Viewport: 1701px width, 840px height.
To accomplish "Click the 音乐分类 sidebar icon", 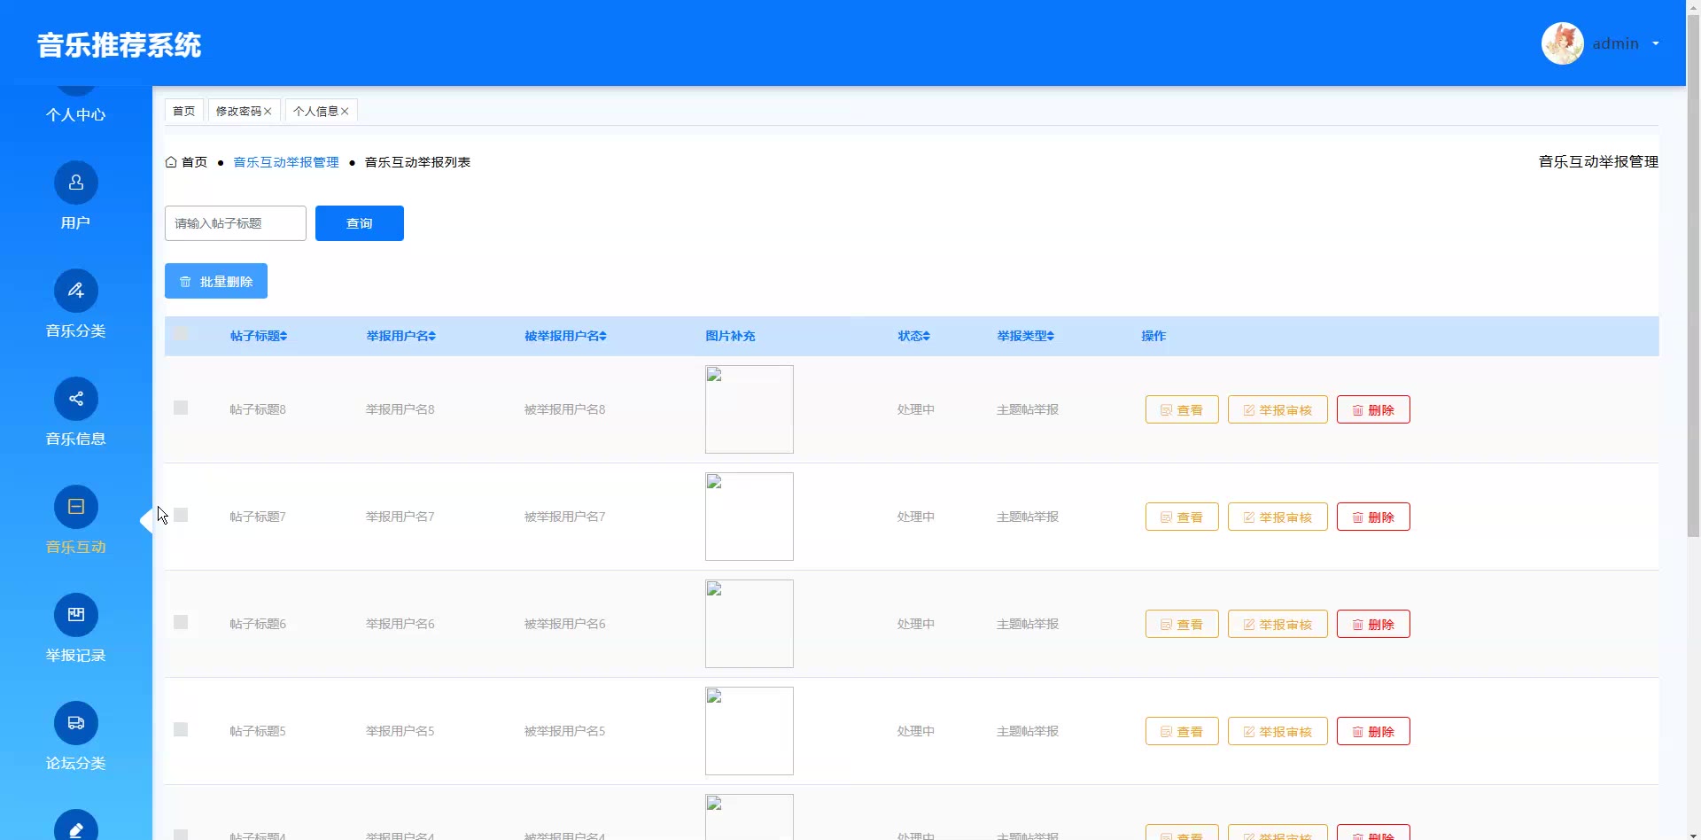I will pos(76,291).
